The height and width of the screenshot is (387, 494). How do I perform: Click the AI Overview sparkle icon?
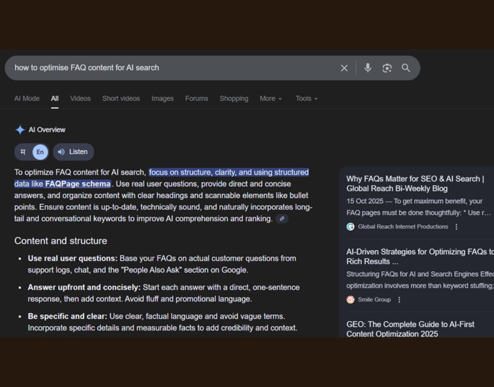click(20, 129)
